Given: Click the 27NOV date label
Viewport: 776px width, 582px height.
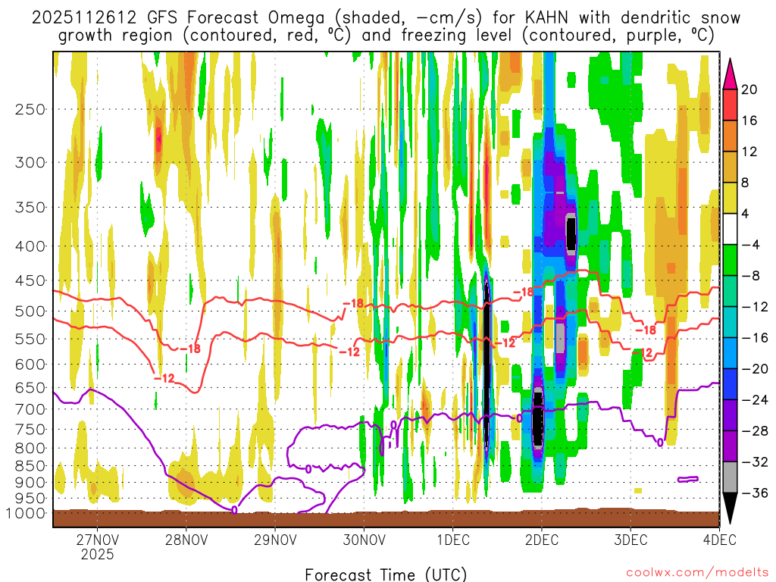Looking at the screenshot, I should coord(97,539).
